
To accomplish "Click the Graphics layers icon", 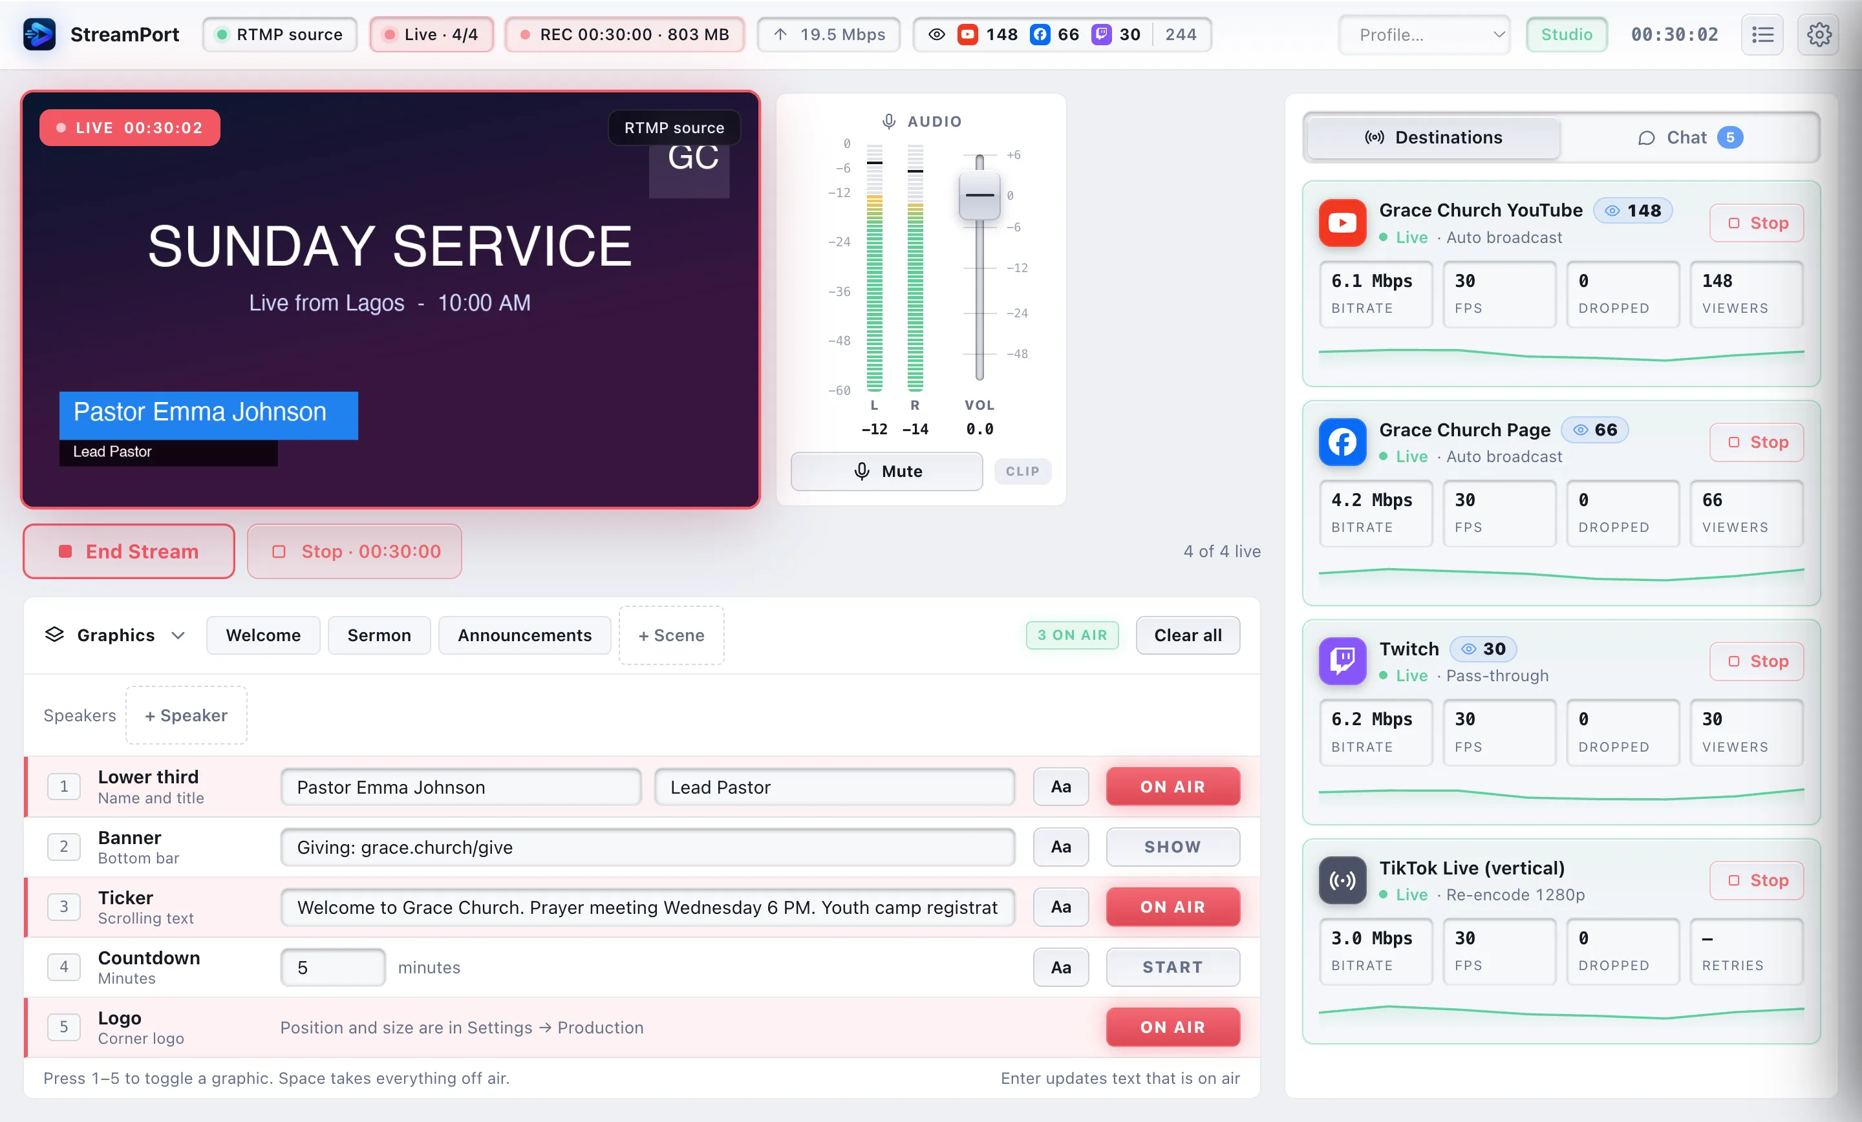I will click(54, 635).
